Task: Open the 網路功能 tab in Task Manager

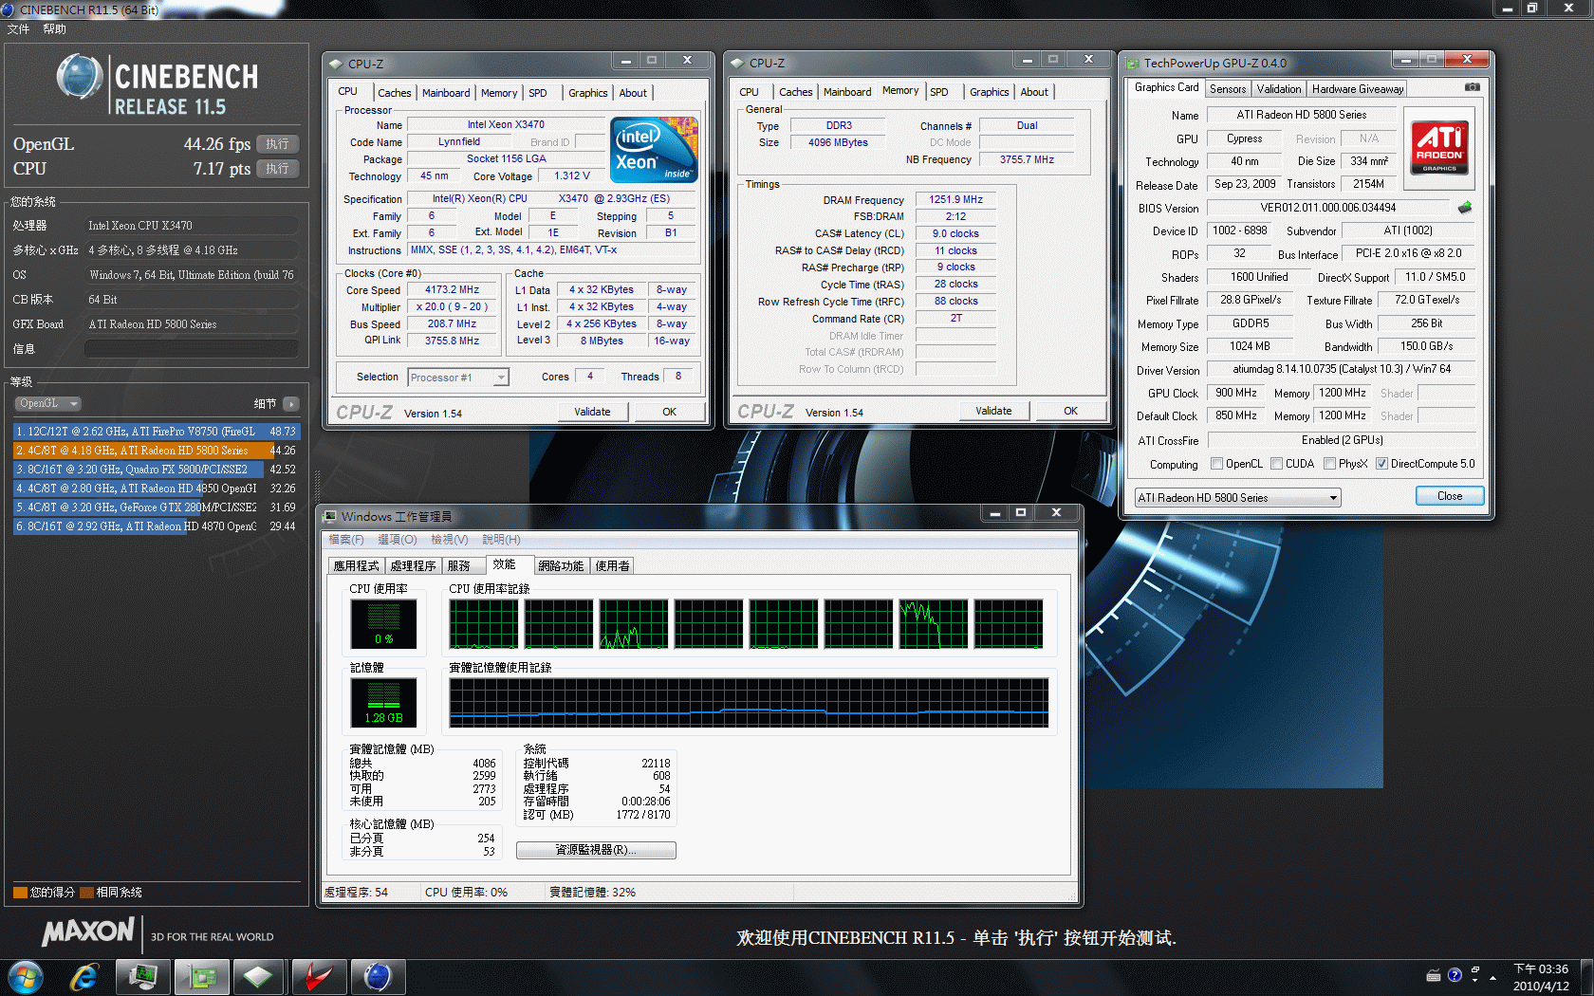Action: [x=561, y=566]
